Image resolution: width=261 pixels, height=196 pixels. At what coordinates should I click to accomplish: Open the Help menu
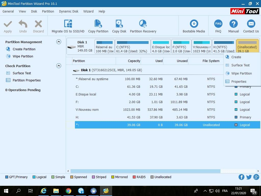pyautogui.click(x=102, y=11)
